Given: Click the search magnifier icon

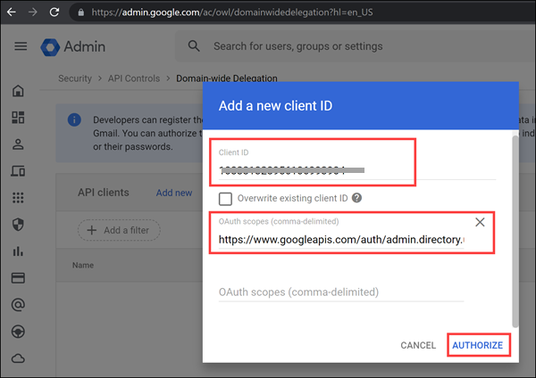Looking at the screenshot, I should 194,45.
